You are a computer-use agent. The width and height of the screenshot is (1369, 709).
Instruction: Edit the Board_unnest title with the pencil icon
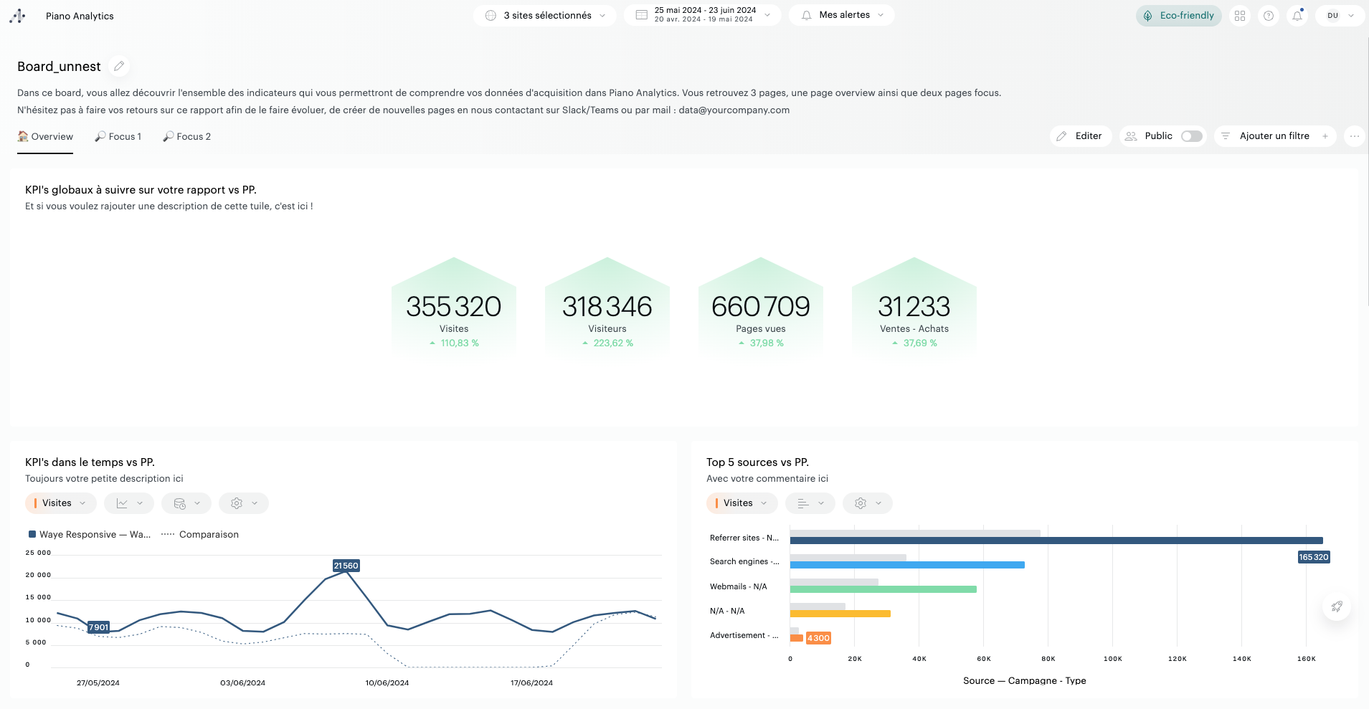pyautogui.click(x=119, y=66)
